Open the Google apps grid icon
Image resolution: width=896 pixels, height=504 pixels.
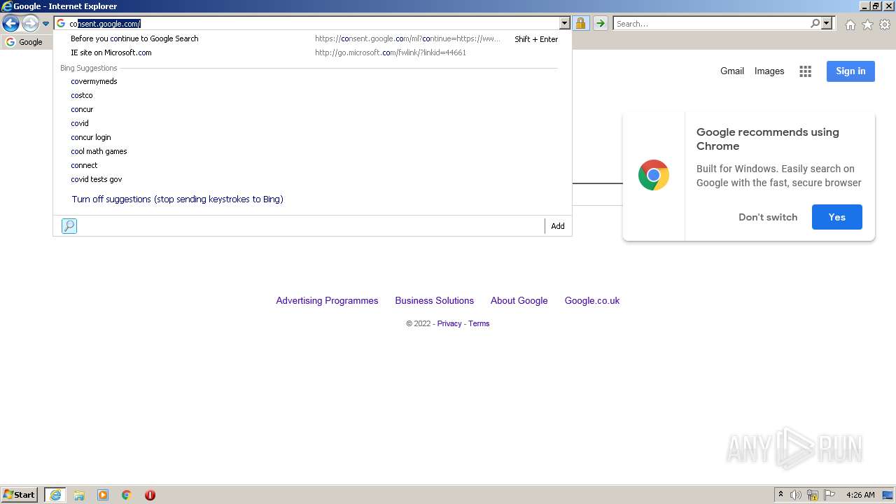(806, 71)
